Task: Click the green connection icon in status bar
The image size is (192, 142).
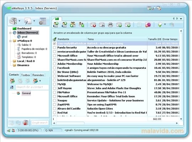Action: point(9,130)
